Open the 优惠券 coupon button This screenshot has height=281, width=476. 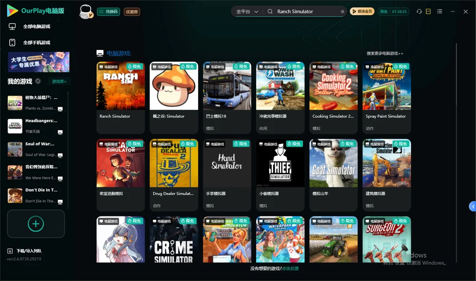pyautogui.click(x=132, y=11)
